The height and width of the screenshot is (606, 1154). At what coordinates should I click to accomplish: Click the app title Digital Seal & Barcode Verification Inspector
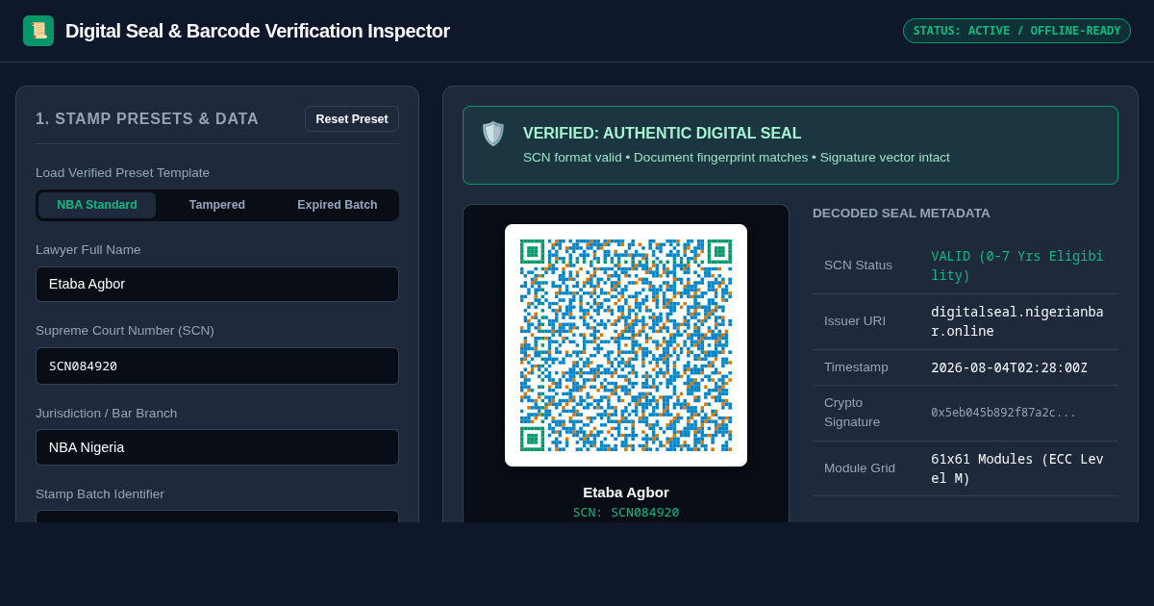(x=258, y=31)
